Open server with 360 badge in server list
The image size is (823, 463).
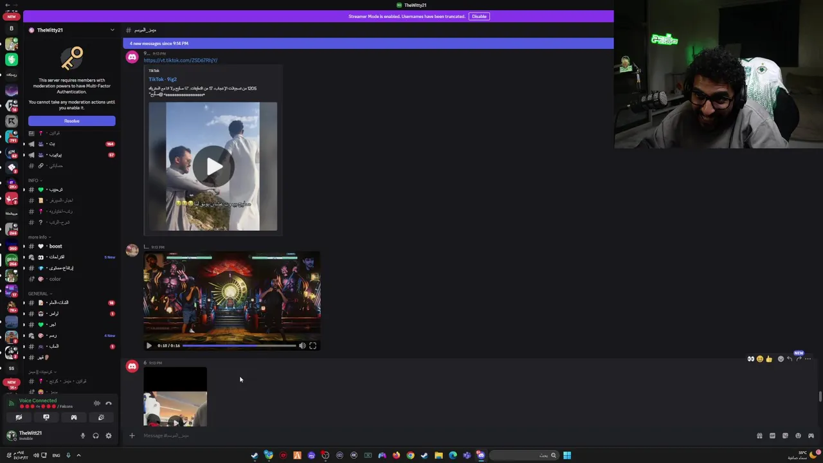click(12, 244)
